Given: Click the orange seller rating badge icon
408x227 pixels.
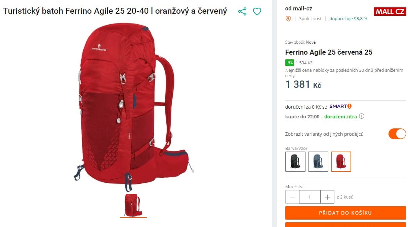Looking at the screenshot, I should pos(288,19).
